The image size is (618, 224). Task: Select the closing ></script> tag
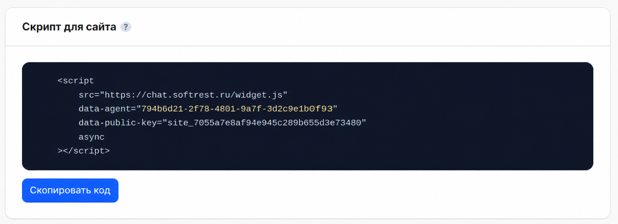[83, 151]
